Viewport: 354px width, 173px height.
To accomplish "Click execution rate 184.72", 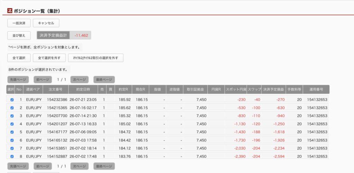I will coord(124,132).
